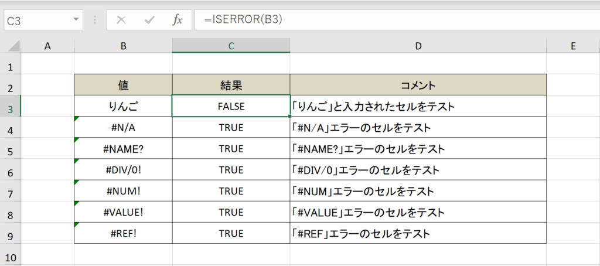Click the Insert Function fx icon
600x266 pixels.
[x=177, y=21]
